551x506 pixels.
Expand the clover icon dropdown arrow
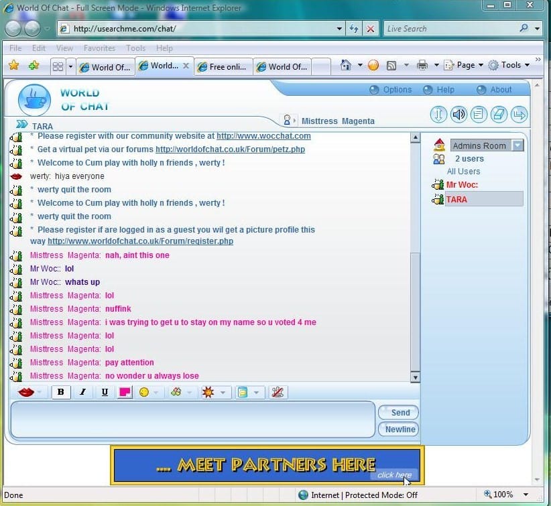[x=190, y=392]
